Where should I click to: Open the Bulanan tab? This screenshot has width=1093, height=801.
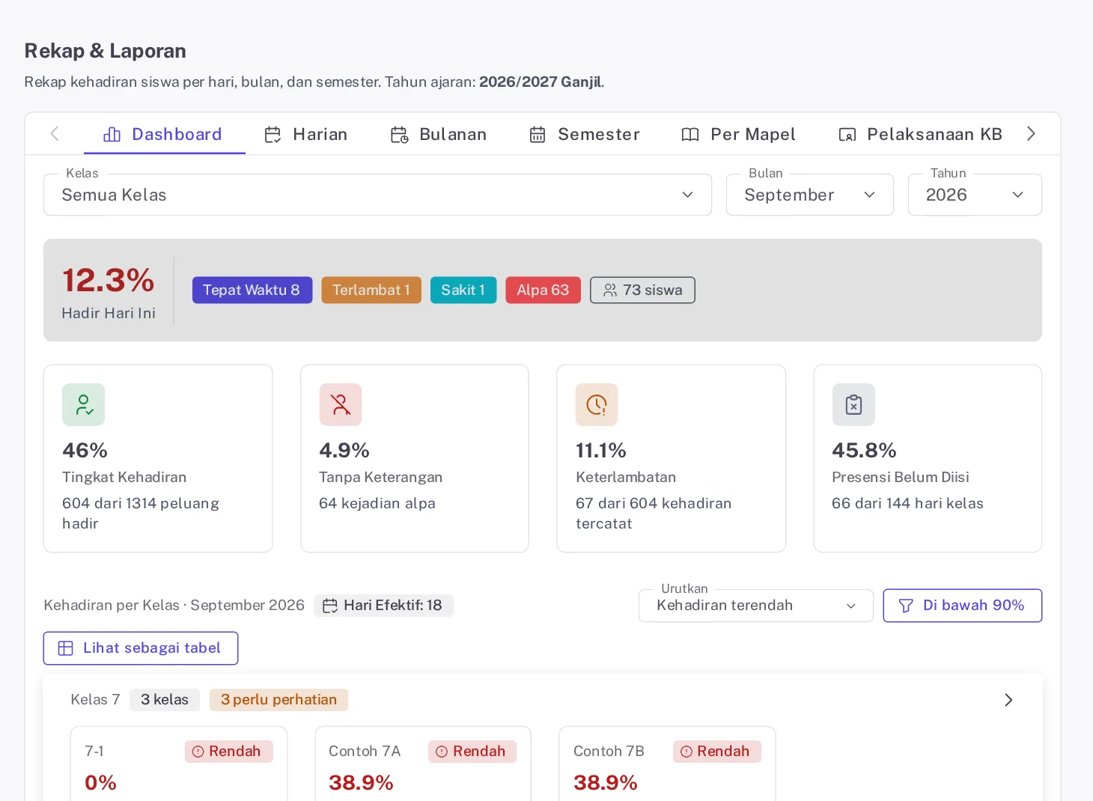point(439,134)
